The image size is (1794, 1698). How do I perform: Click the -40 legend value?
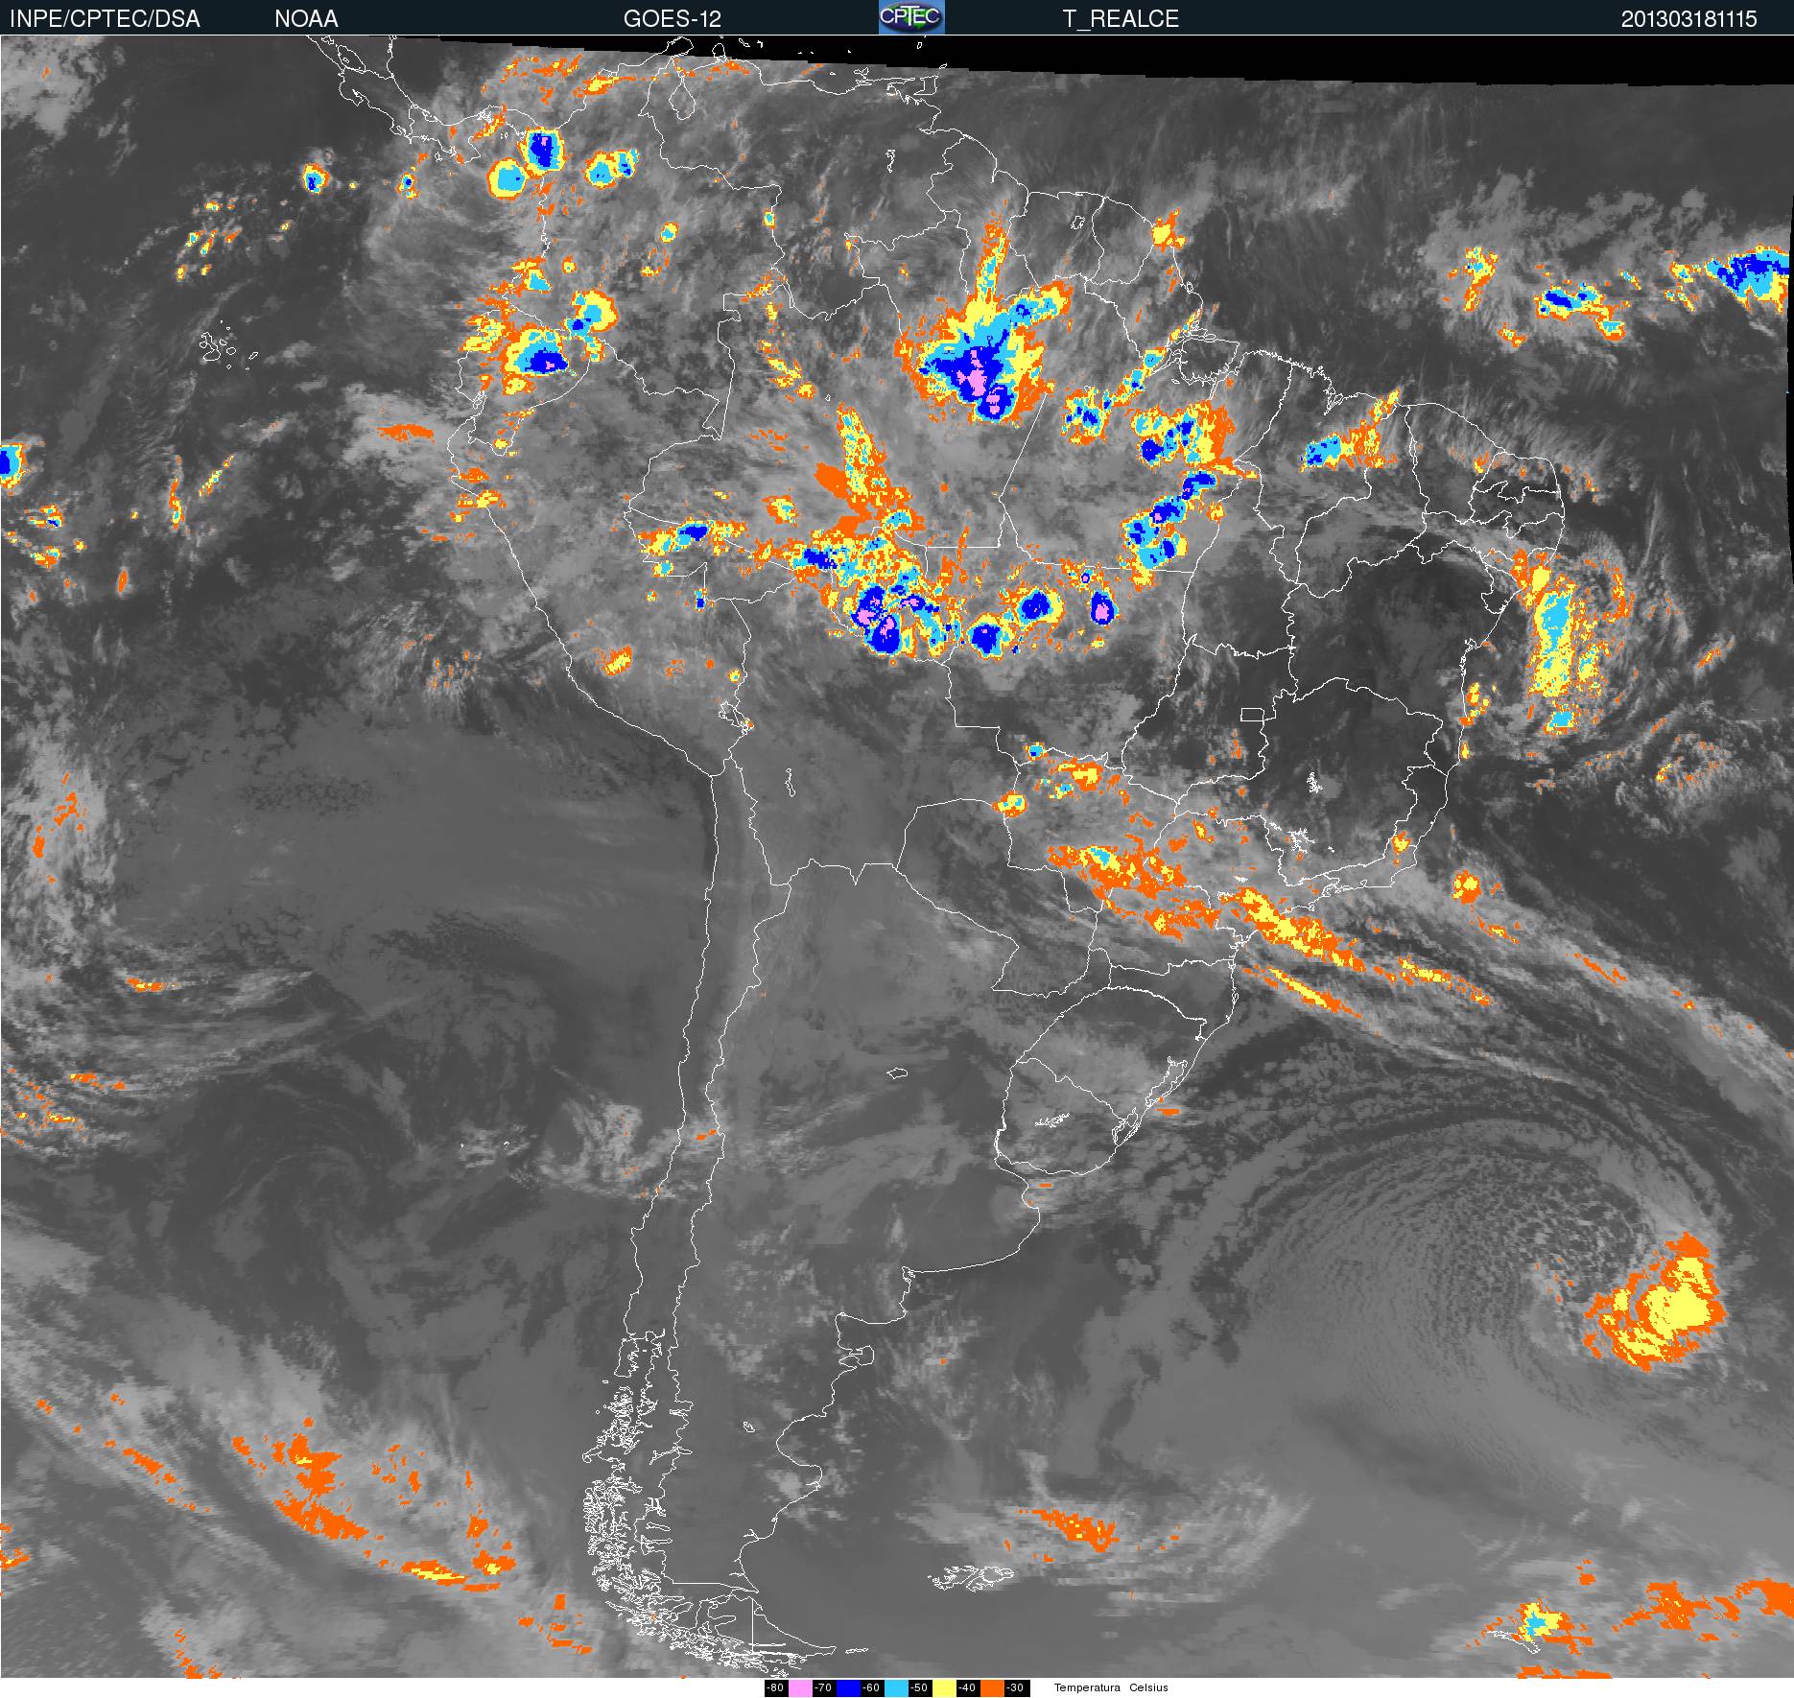coord(968,1688)
